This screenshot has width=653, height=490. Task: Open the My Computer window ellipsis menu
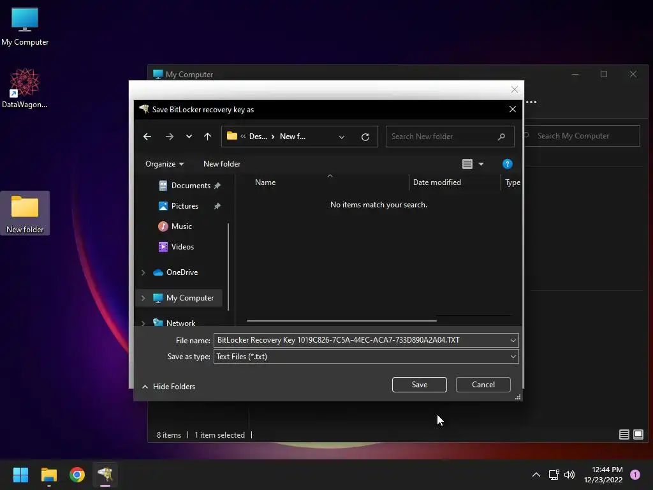(x=531, y=101)
